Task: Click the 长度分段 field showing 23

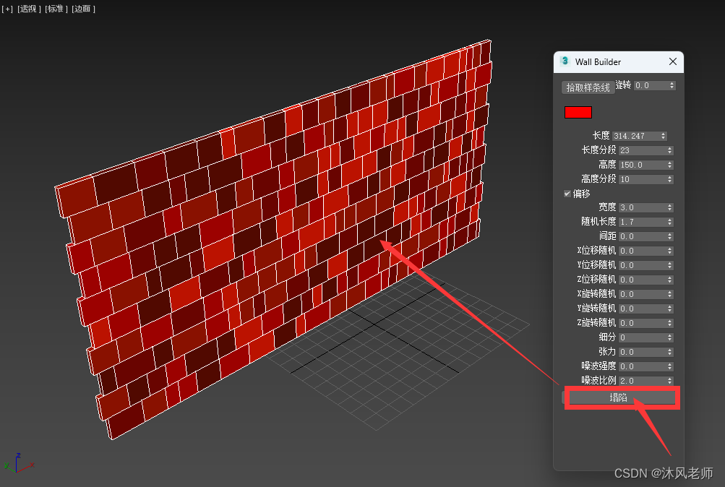Action: pyautogui.click(x=643, y=150)
